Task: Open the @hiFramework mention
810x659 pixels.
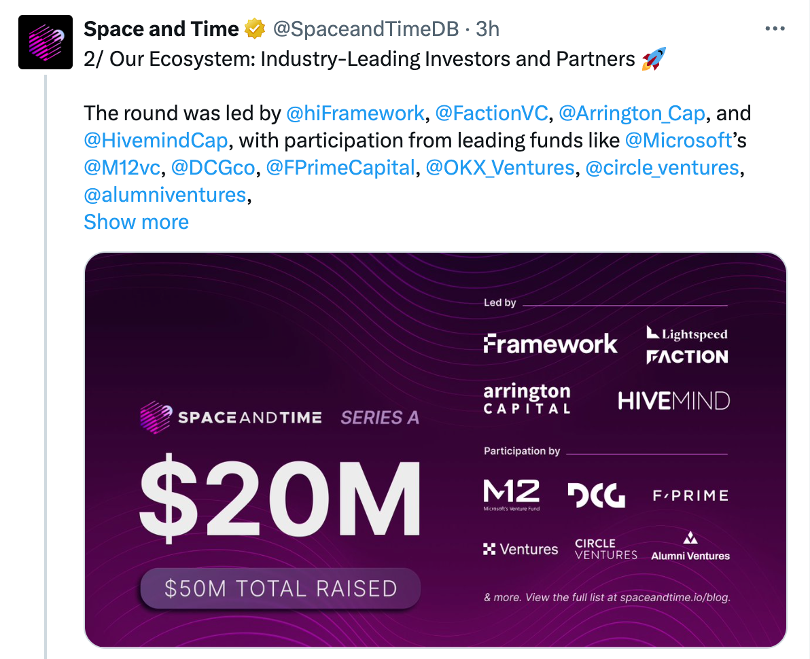Action: click(x=356, y=113)
